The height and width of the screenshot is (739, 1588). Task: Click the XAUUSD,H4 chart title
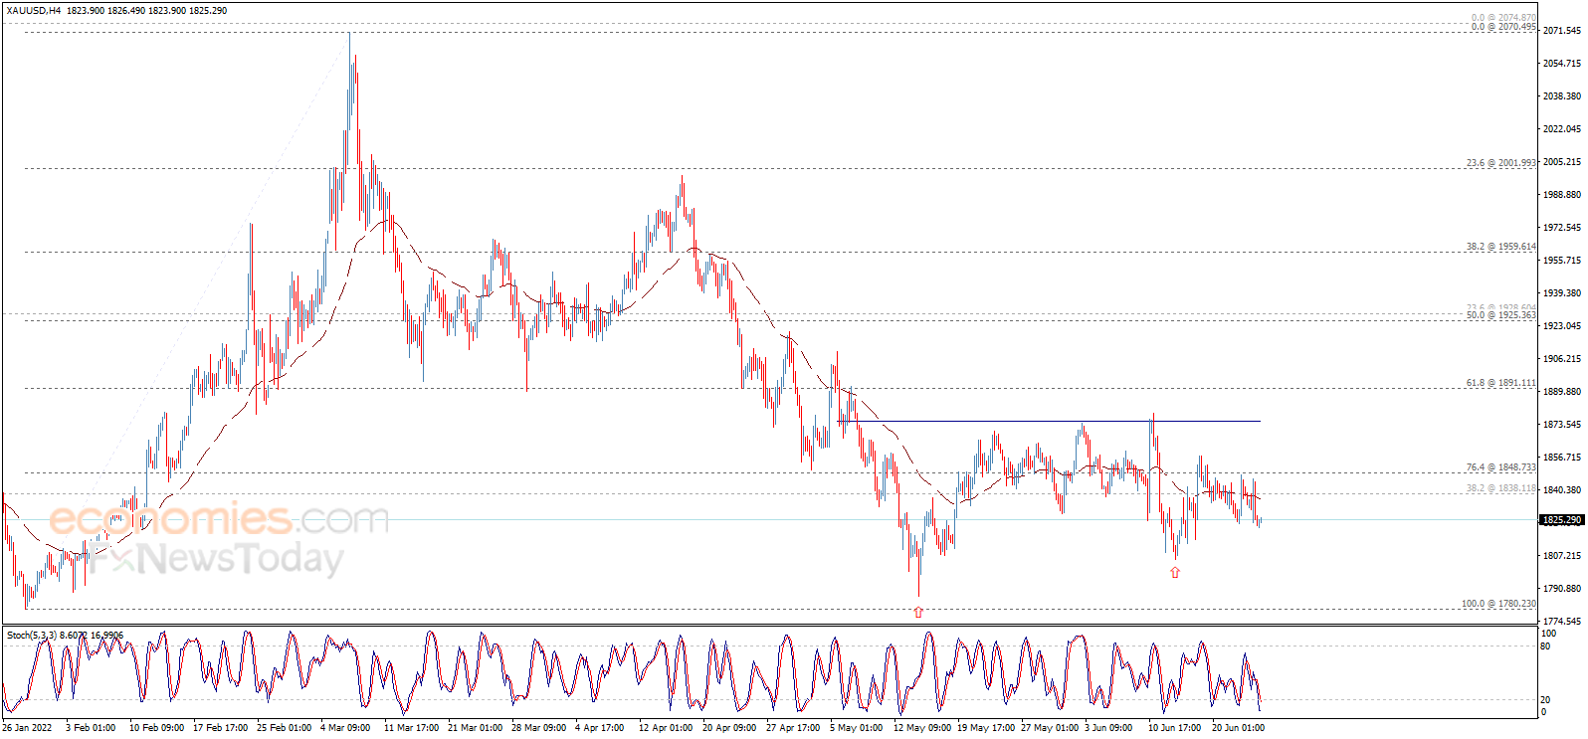tap(33, 10)
